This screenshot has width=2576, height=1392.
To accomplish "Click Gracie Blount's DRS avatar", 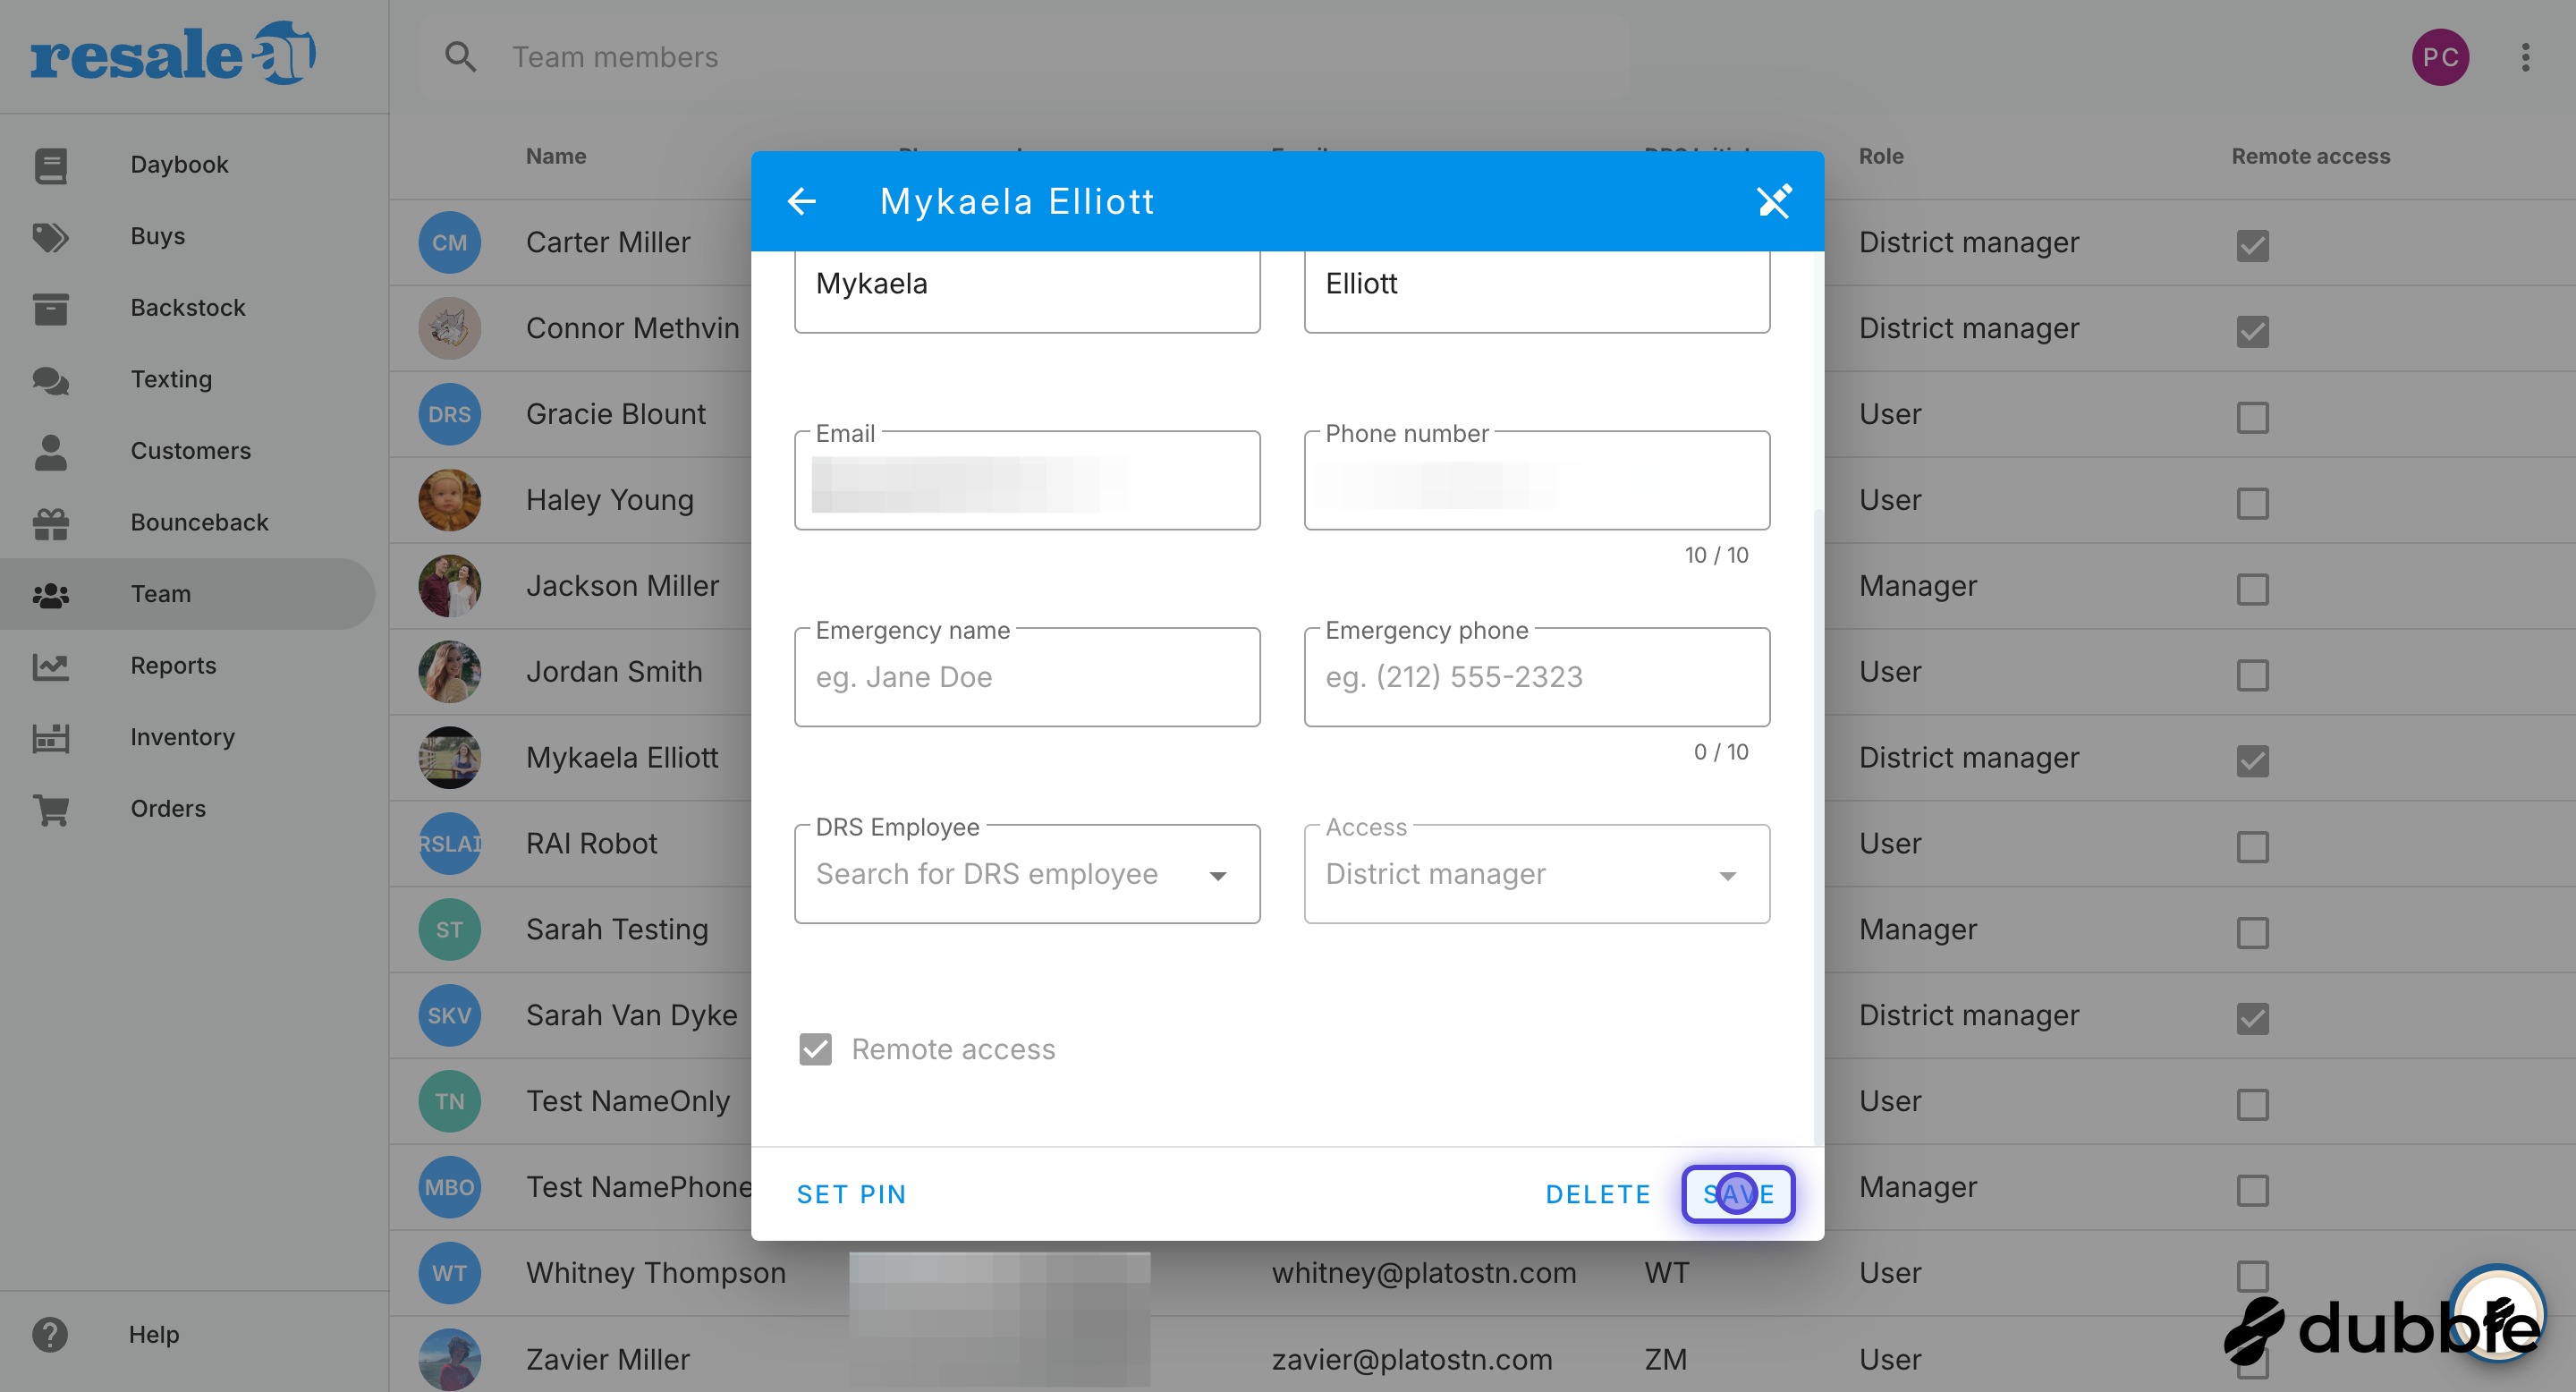I will (x=449, y=415).
